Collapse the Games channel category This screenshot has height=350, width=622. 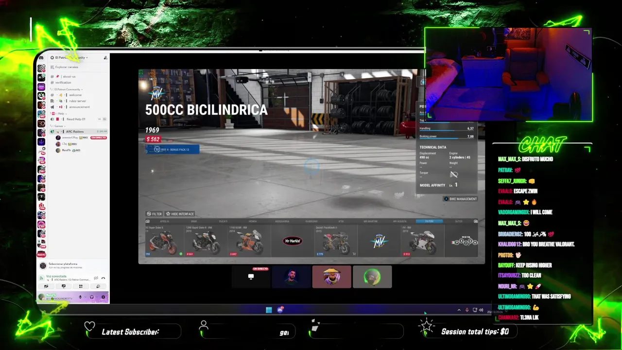59,126
